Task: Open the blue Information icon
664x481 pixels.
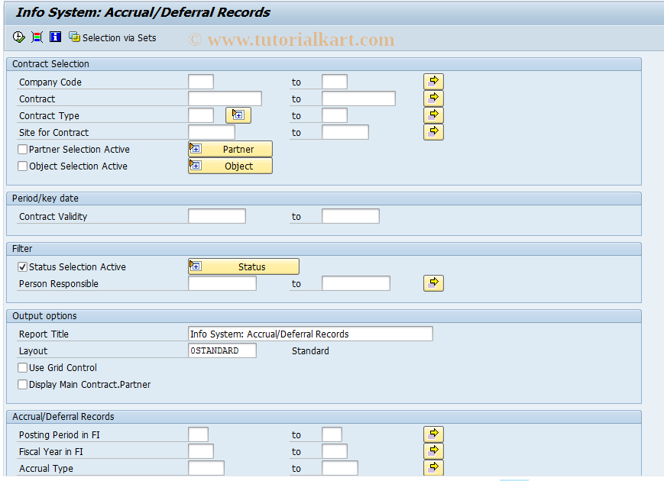Action: tap(56, 37)
